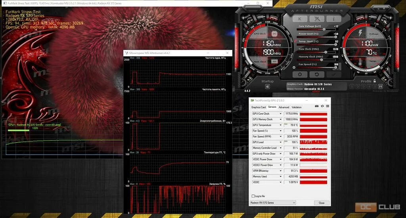Click the Close button in GPU-Z
Viewport: 406px width, 218px height.
coord(322,203)
